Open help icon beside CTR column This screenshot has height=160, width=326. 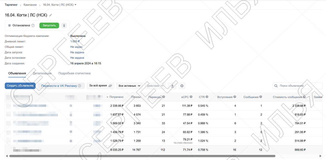(207, 97)
